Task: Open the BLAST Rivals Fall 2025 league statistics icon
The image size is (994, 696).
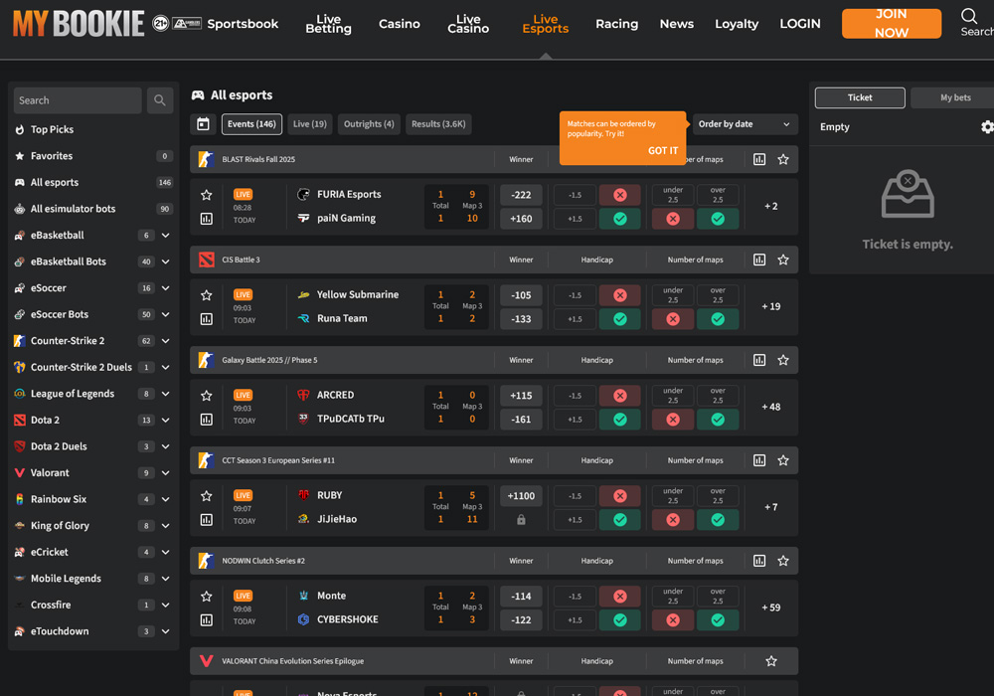Action: pyautogui.click(x=758, y=159)
